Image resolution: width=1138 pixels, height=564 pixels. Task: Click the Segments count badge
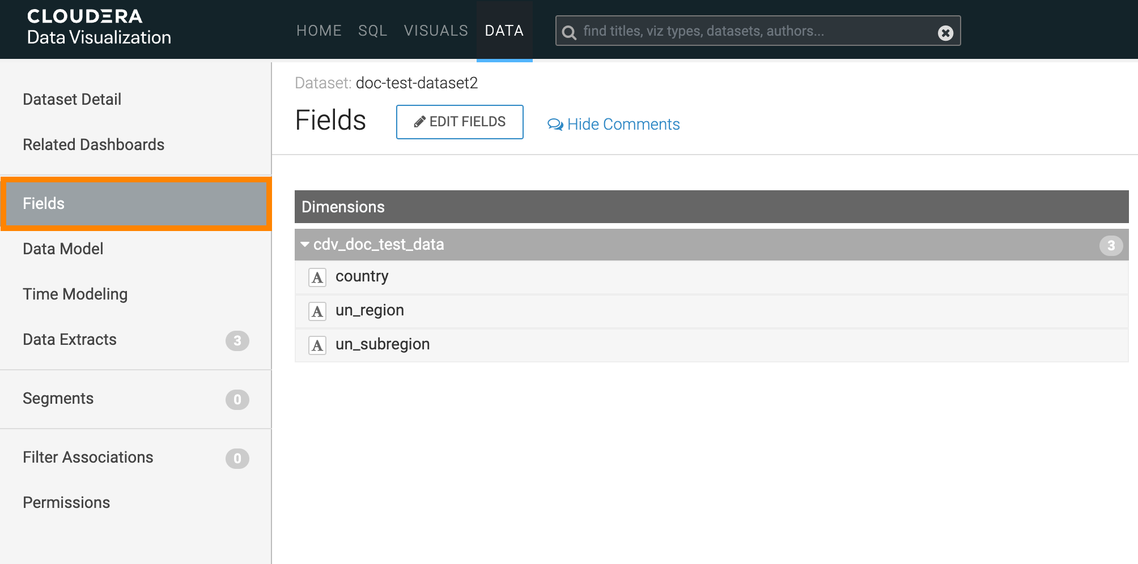237,399
